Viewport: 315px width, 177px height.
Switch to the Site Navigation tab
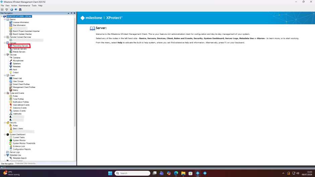7,164
